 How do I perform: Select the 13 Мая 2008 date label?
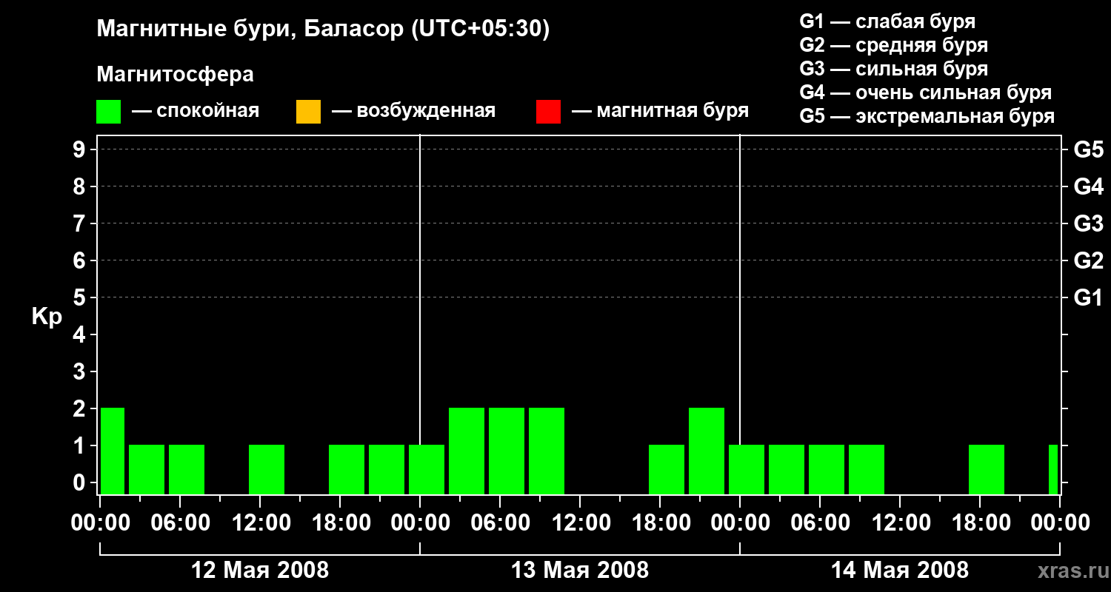(x=580, y=571)
